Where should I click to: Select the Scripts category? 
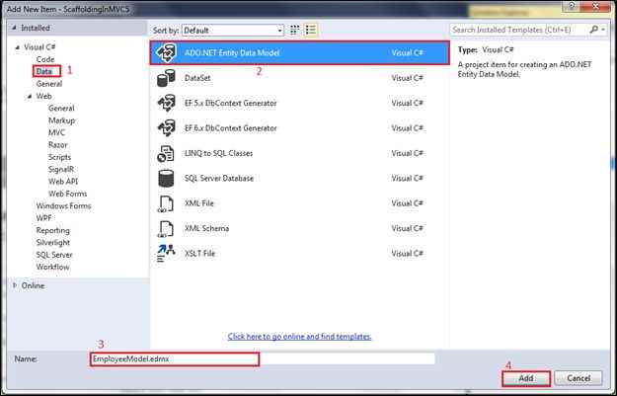point(60,157)
